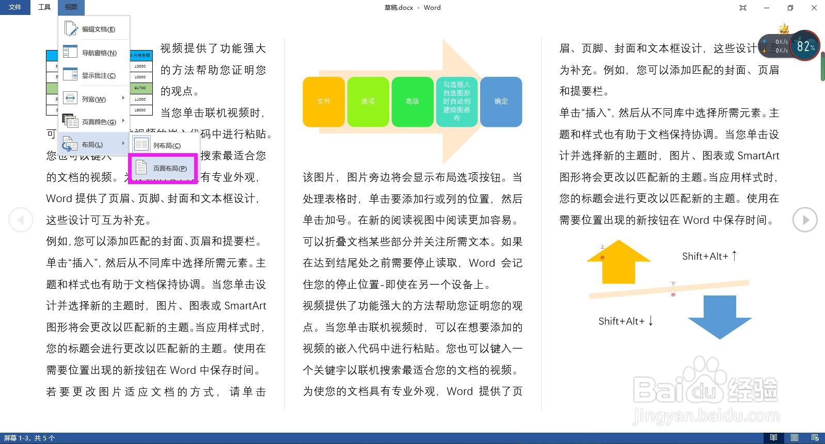
Task: Click the 视图 menu tab
Action: tap(71, 7)
